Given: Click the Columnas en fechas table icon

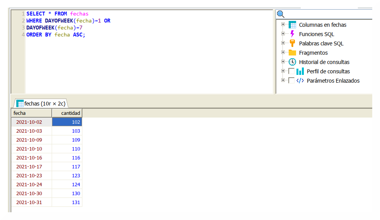Looking at the screenshot, I should click(292, 25).
